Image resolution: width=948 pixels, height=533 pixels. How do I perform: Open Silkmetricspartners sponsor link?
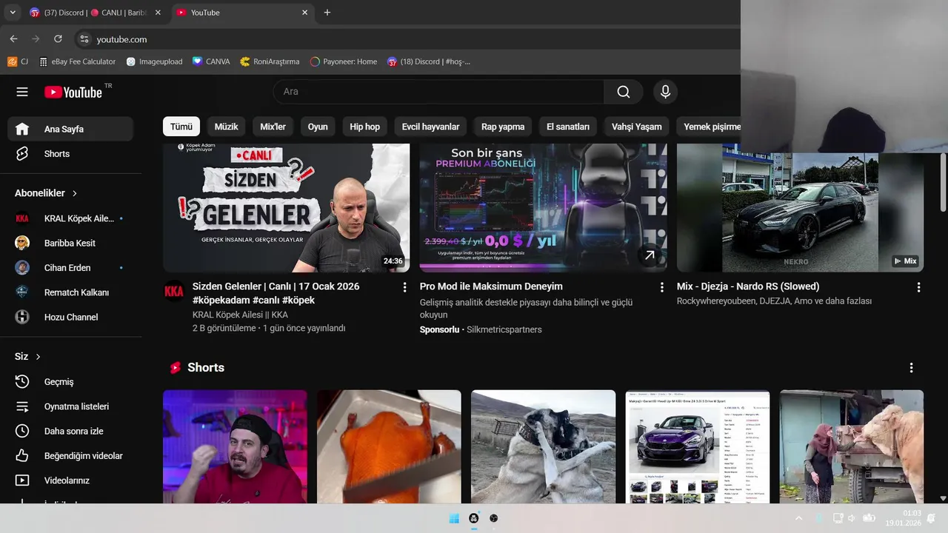coord(504,329)
